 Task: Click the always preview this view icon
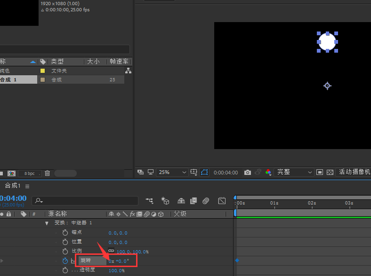pos(140,172)
